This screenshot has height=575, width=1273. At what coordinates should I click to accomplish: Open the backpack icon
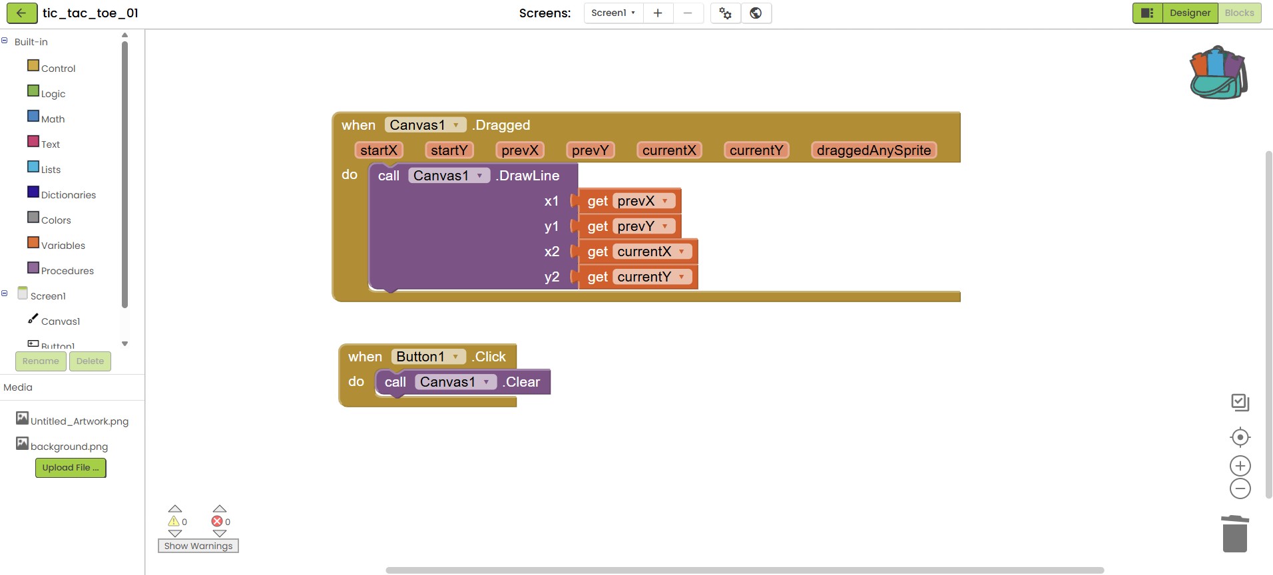coord(1218,73)
